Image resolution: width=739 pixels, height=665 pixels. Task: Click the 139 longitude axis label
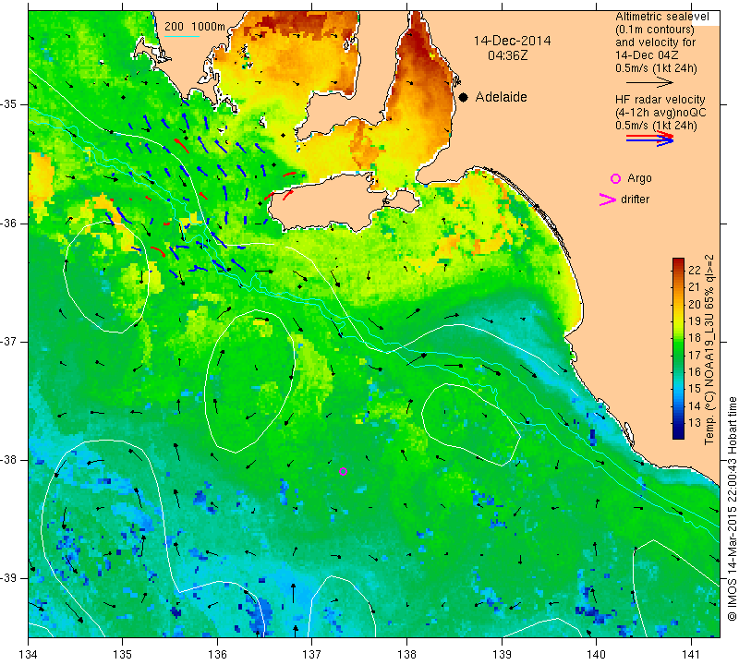502,654
